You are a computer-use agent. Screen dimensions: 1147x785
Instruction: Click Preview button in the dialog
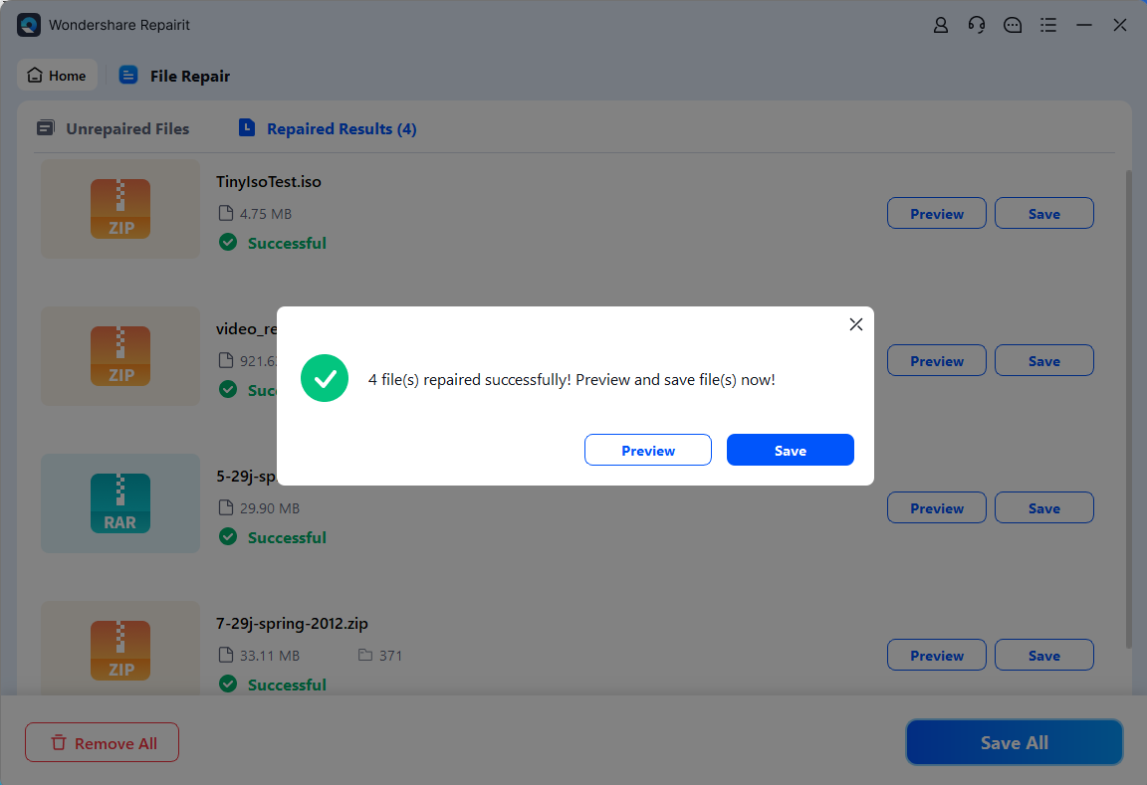[x=648, y=451]
